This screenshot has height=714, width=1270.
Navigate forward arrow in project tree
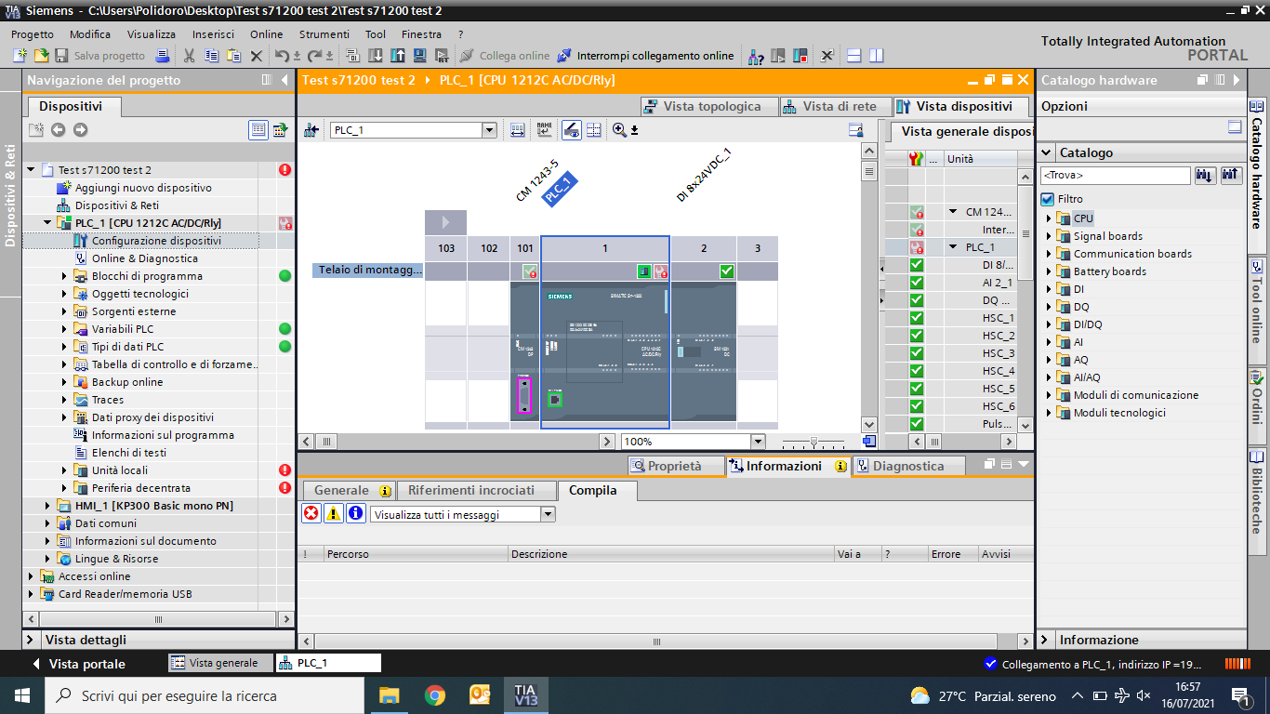pyautogui.click(x=80, y=130)
